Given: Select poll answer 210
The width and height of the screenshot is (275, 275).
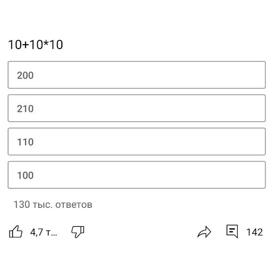Looking at the screenshot, I should click(x=137, y=108).
